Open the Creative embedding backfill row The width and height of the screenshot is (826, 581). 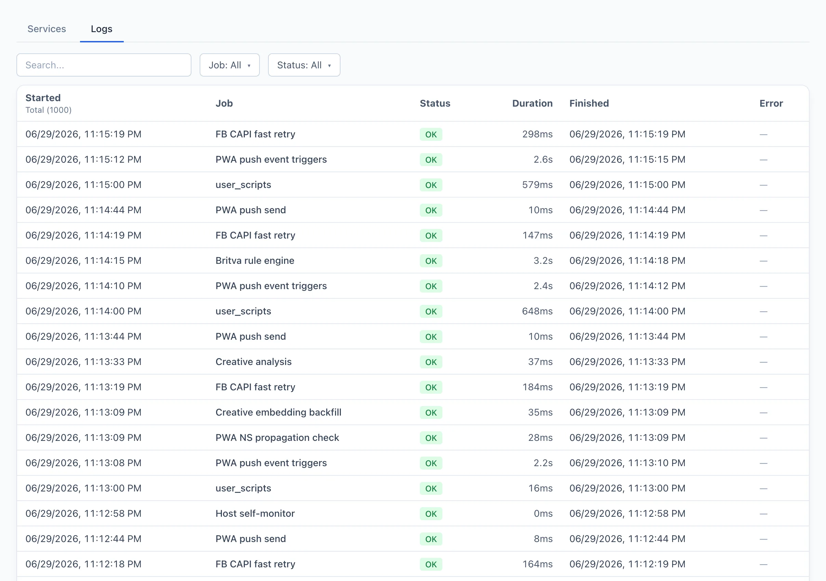pyautogui.click(x=413, y=413)
